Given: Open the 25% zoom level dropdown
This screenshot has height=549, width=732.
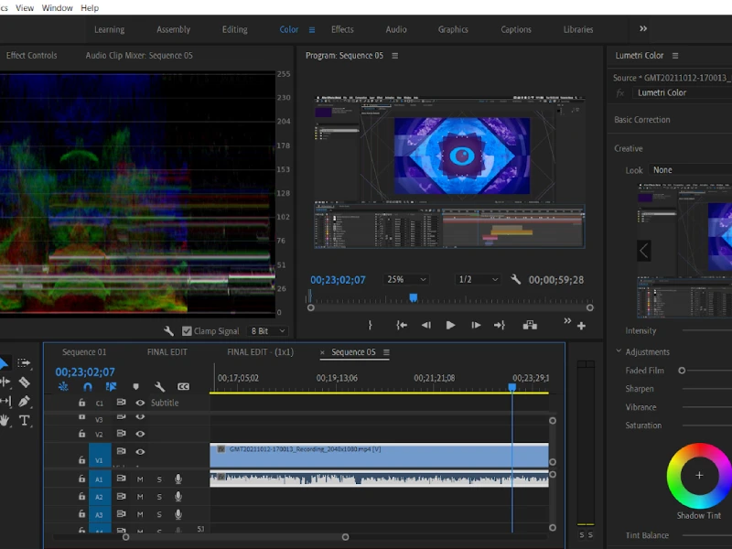Looking at the screenshot, I should 406,280.
